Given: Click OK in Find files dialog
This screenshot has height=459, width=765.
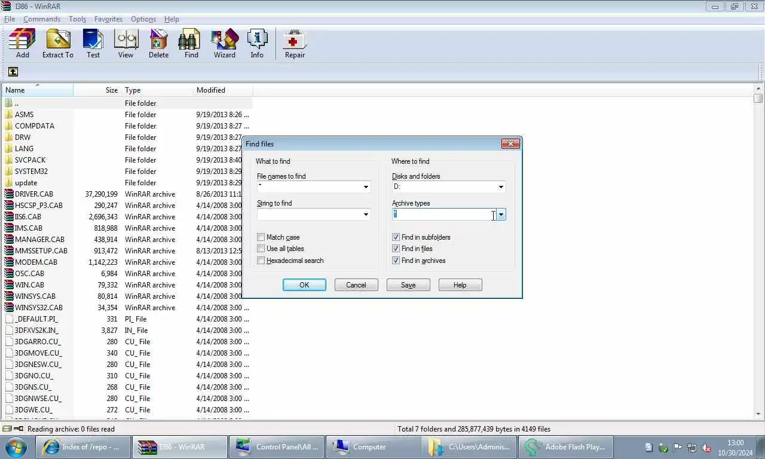Looking at the screenshot, I should click(x=304, y=285).
